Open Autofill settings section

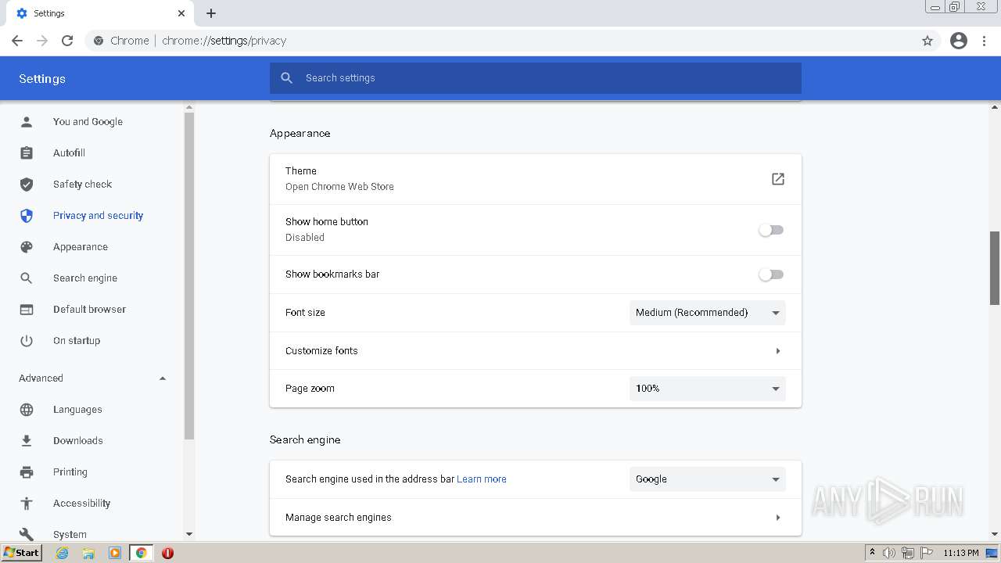69,153
